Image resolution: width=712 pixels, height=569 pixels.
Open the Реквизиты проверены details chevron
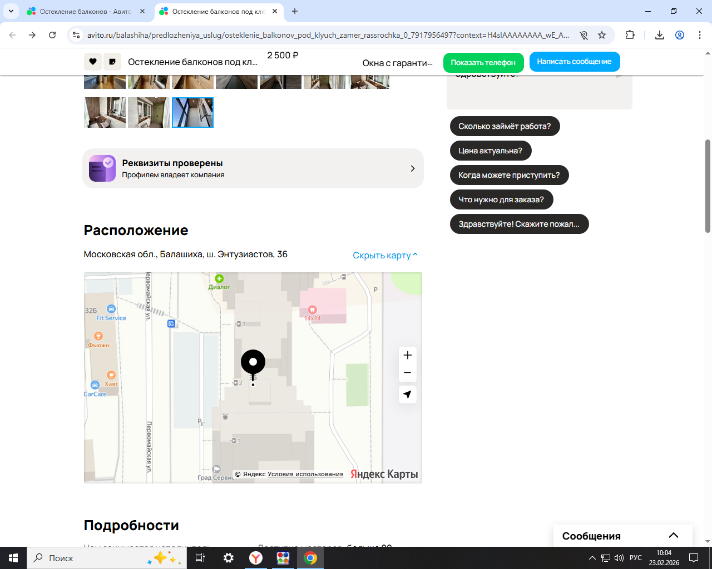coord(413,168)
